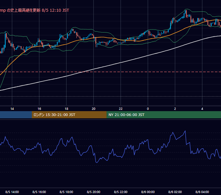This screenshot has height=195, width=221.
Task: Click the 8/5 22:00 oscillator axis label
Action: click(121, 192)
